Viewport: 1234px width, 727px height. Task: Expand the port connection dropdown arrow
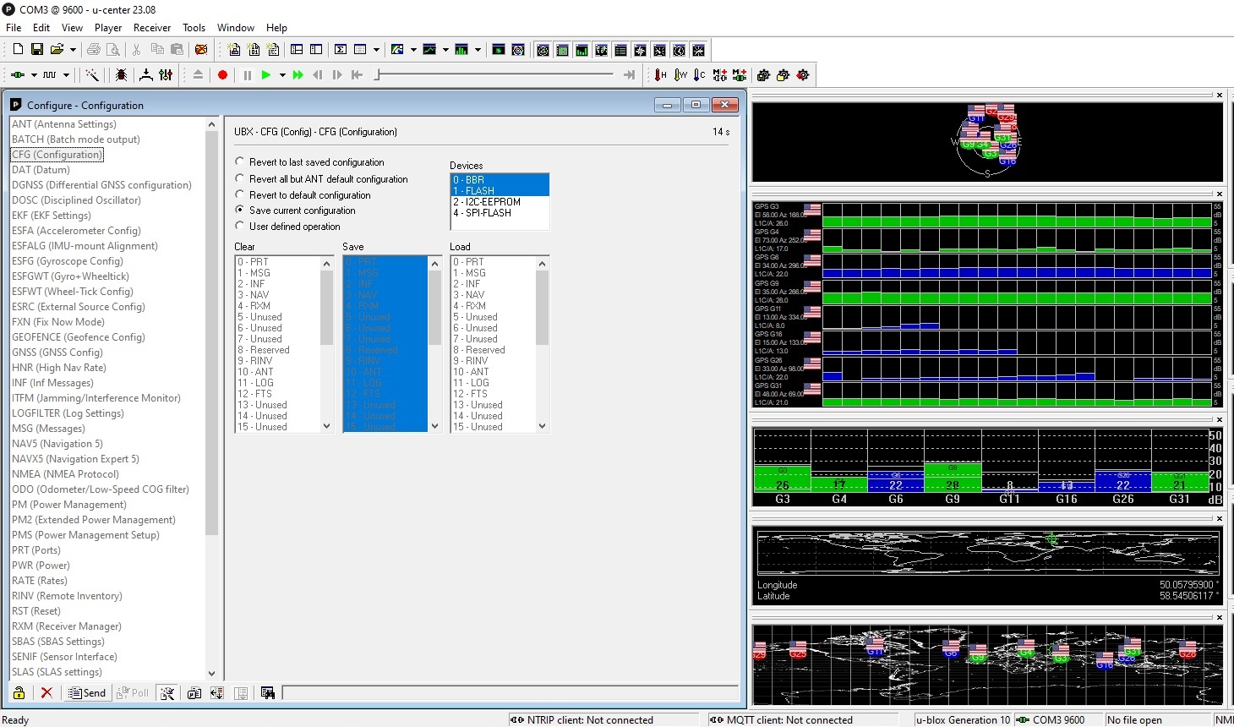coord(34,75)
